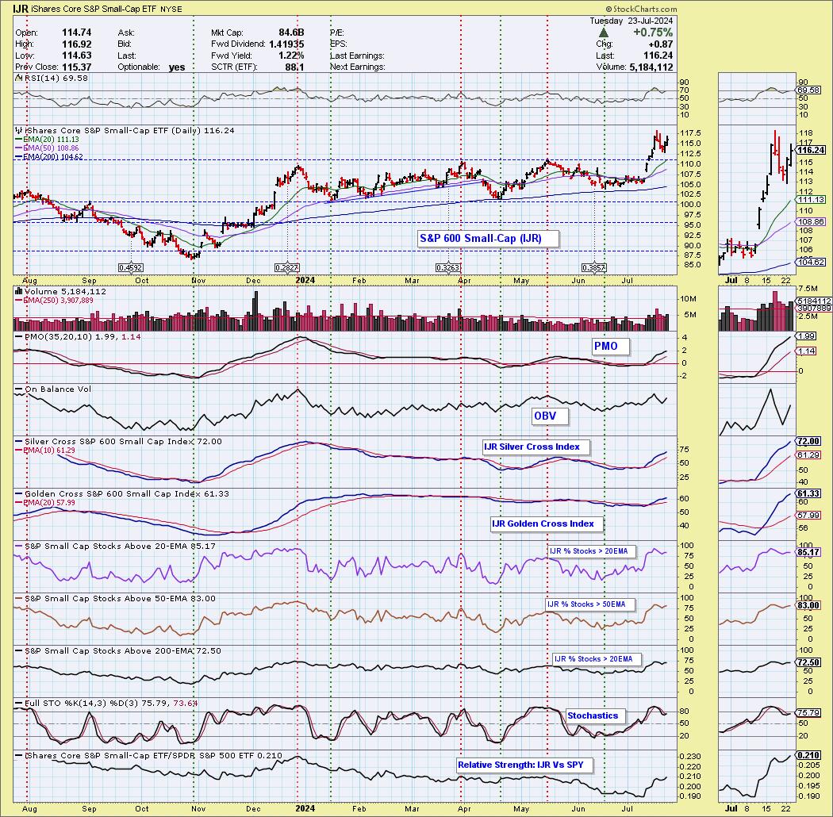Select the High value 116.92

[76, 44]
